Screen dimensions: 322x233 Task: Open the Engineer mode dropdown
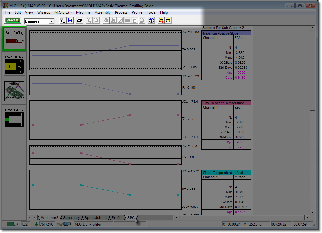pos(52,21)
